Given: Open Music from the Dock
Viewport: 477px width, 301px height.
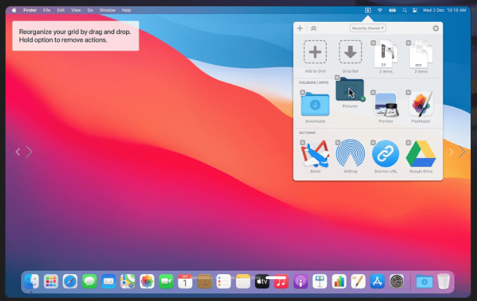Looking at the screenshot, I should tap(281, 281).
